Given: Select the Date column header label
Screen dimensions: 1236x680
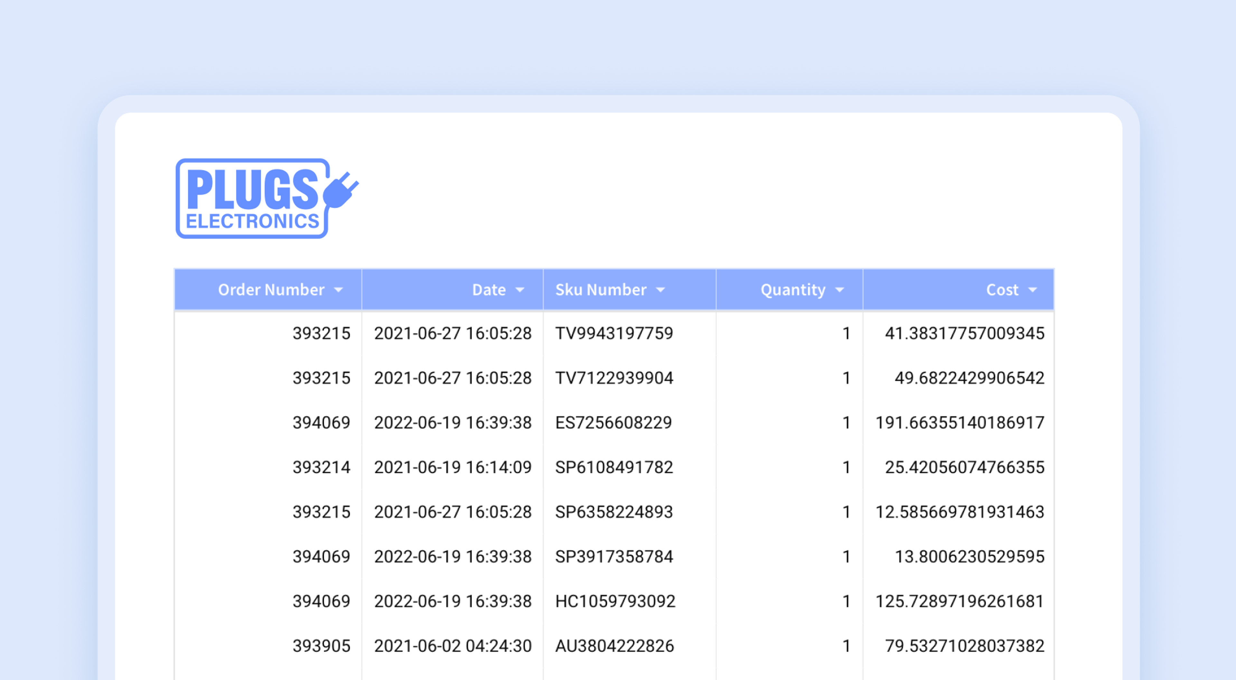Looking at the screenshot, I should click(489, 289).
